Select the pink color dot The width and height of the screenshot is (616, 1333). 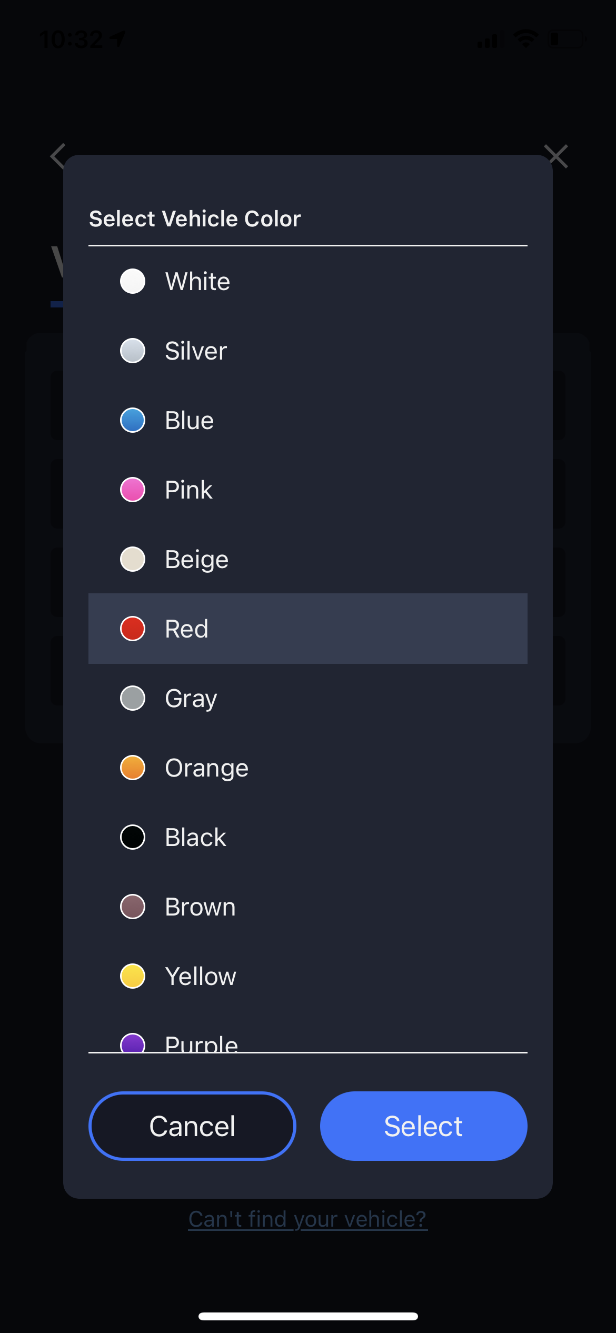[x=133, y=490]
